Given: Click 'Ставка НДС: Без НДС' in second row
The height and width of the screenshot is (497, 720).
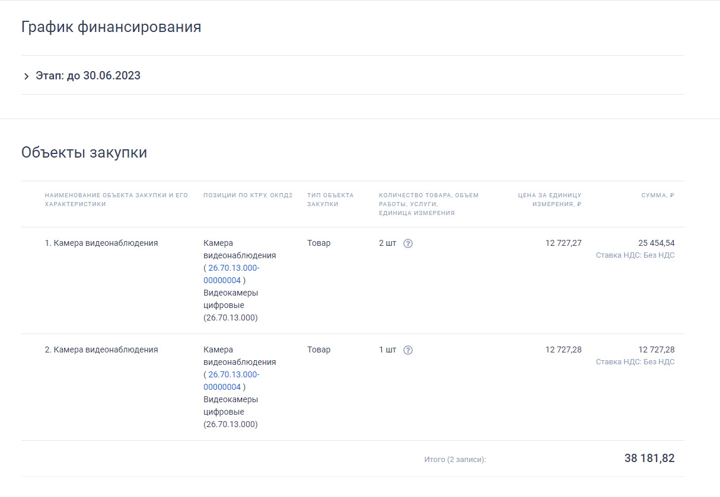Looking at the screenshot, I should (x=635, y=362).
